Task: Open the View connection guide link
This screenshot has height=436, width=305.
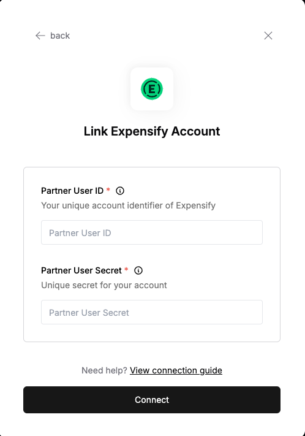Action: tap(176, 370)
